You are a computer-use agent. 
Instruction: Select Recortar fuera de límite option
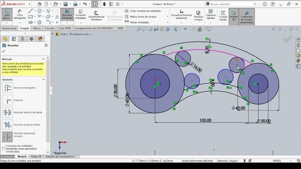click(8, 124)
